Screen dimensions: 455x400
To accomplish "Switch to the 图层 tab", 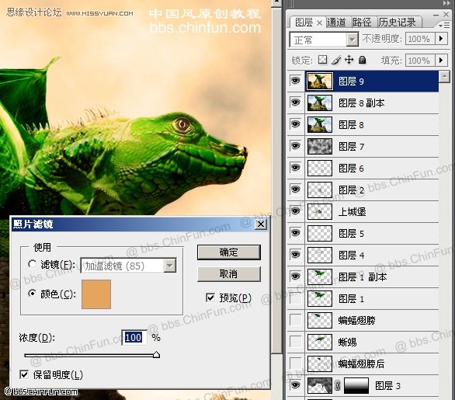I will [304, 23].
